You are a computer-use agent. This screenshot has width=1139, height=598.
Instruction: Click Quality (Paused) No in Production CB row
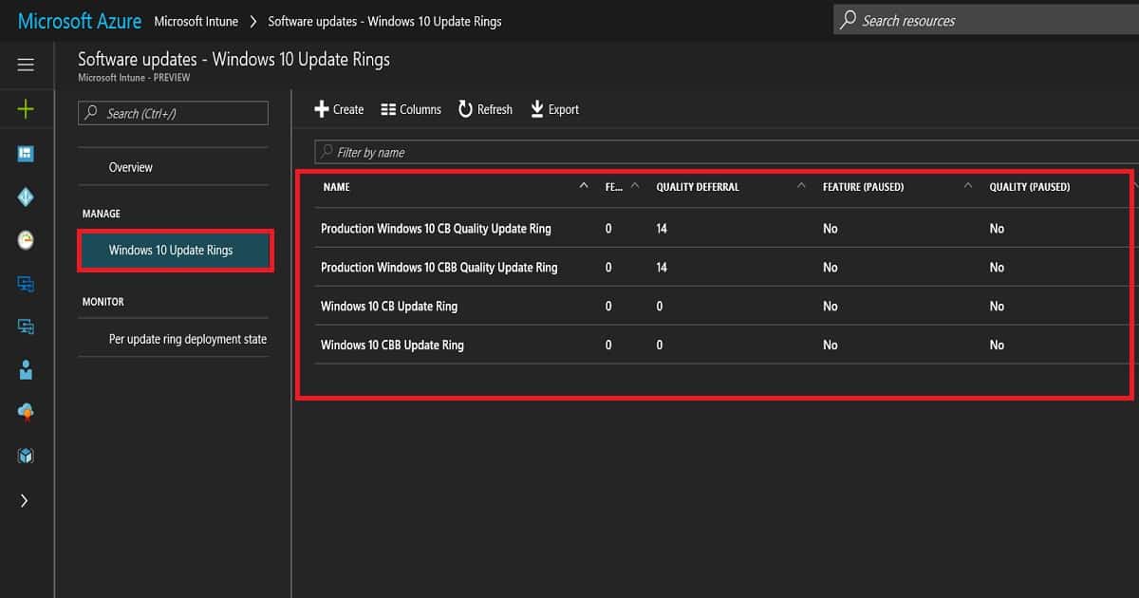[997, 228]
